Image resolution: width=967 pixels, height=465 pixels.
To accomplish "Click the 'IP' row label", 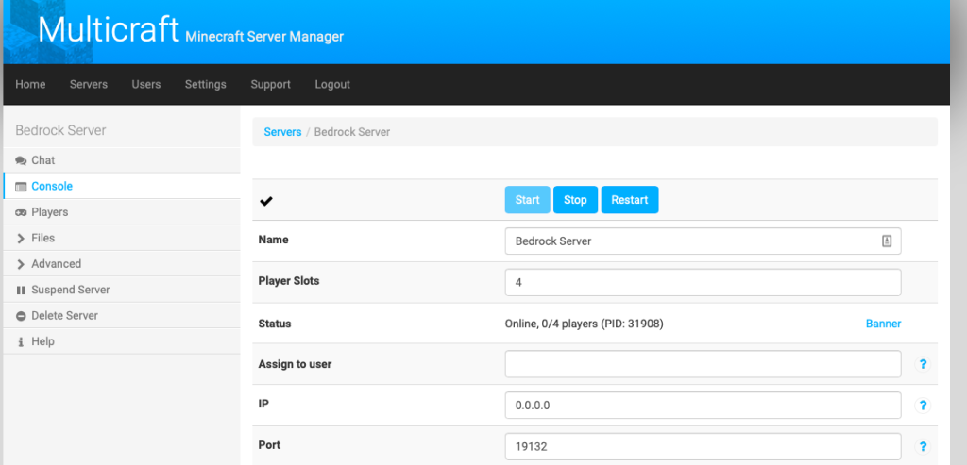I will click(x=263, y=404).
